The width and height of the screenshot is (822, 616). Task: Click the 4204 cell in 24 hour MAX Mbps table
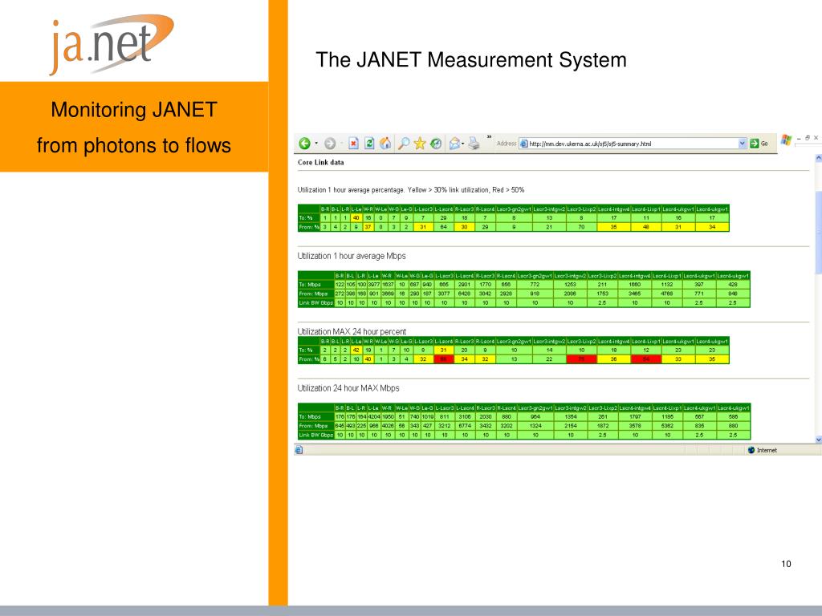pyautogui.click(x=374, y=417)
